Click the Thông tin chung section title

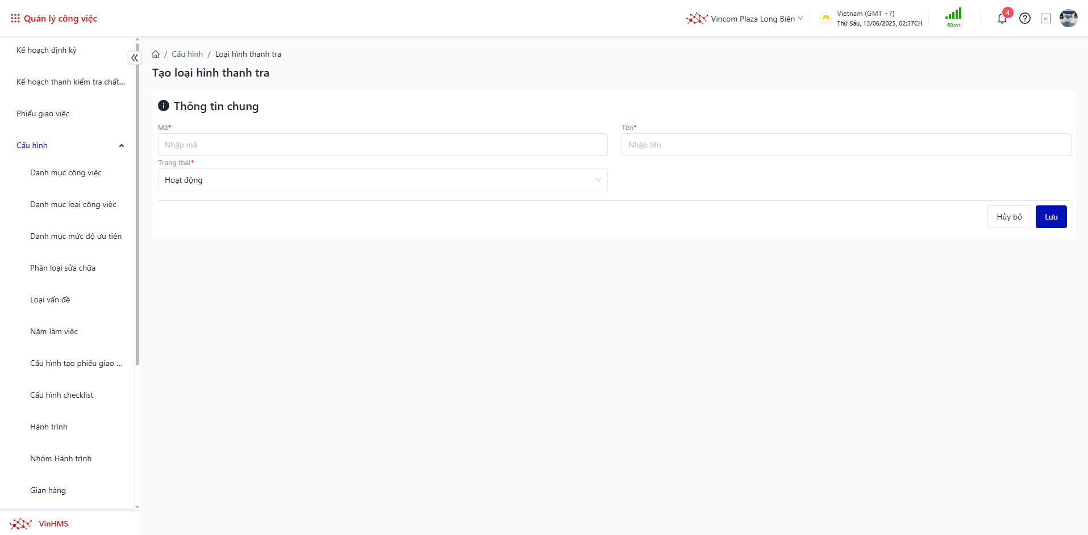(x=216, y=106)
